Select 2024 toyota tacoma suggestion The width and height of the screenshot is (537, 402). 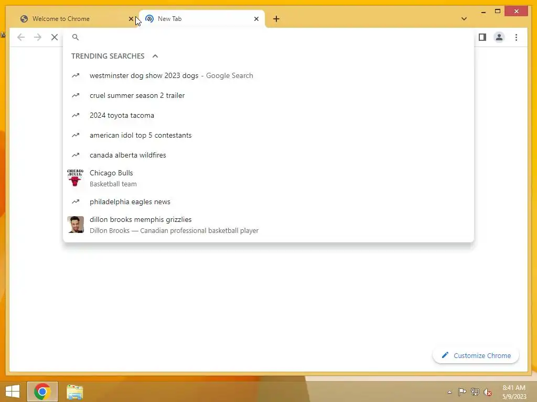268,115
